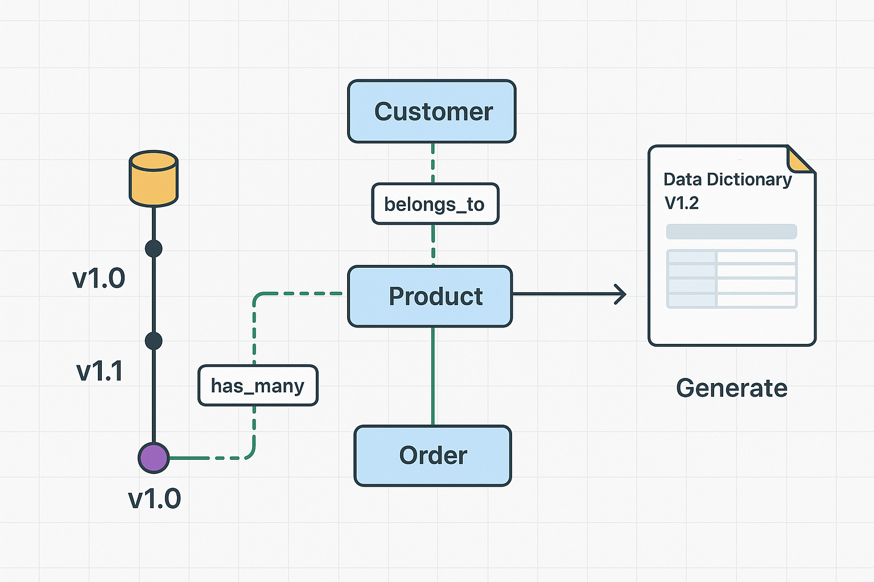The height and width of the screenshot is (582, 874).
Task: Select the yellow database cylinder icon
Action: (x=154, y=178)
